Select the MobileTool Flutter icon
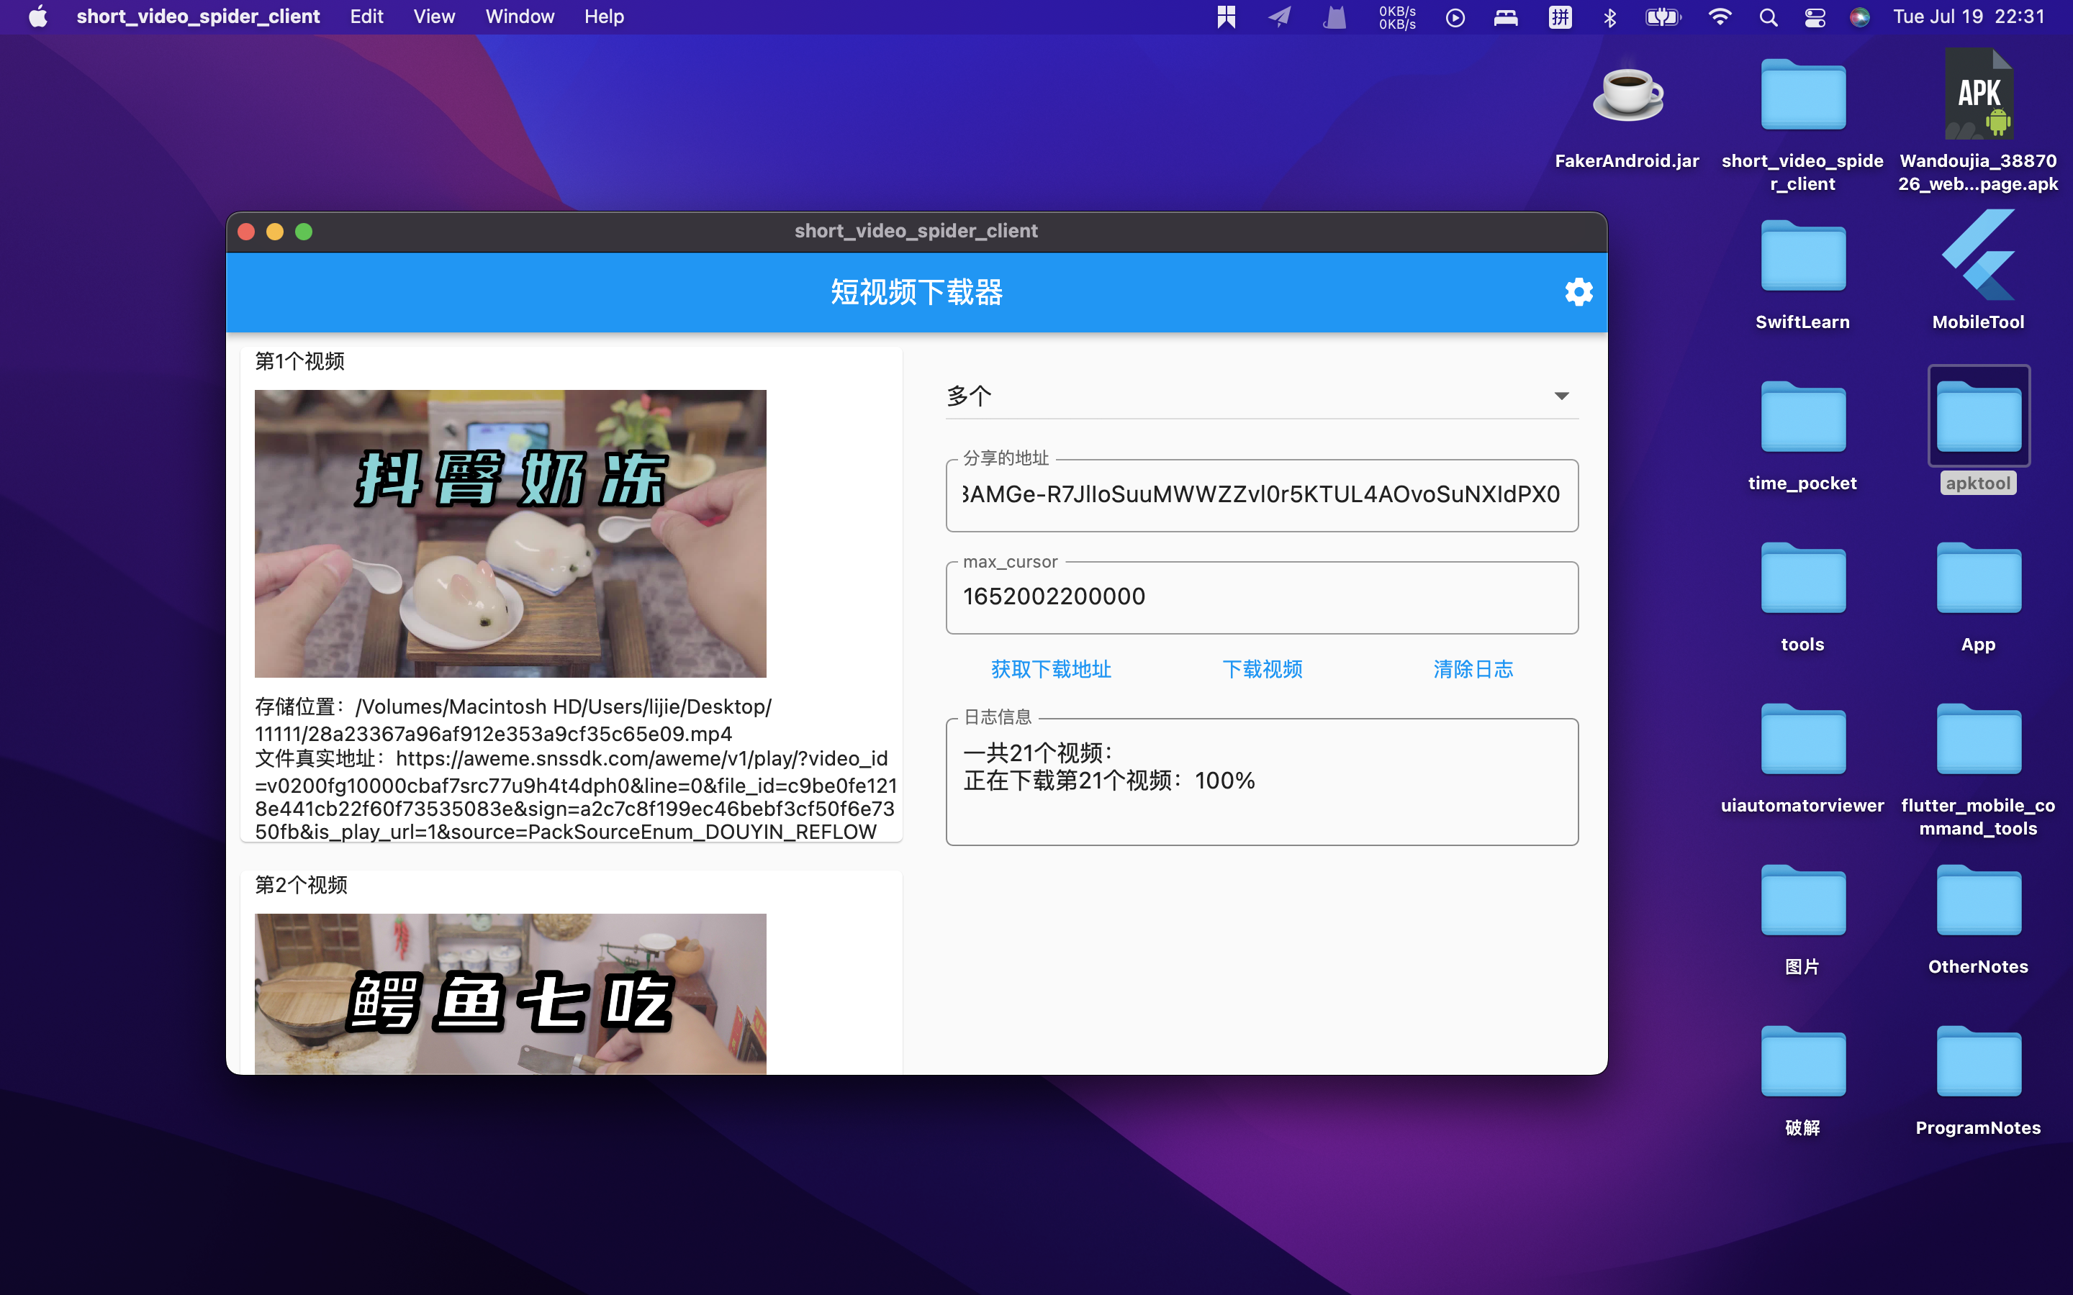 tap(1977, 257)
